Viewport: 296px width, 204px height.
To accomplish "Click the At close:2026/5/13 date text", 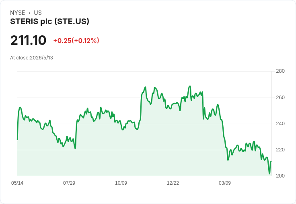I will [31, 58].
